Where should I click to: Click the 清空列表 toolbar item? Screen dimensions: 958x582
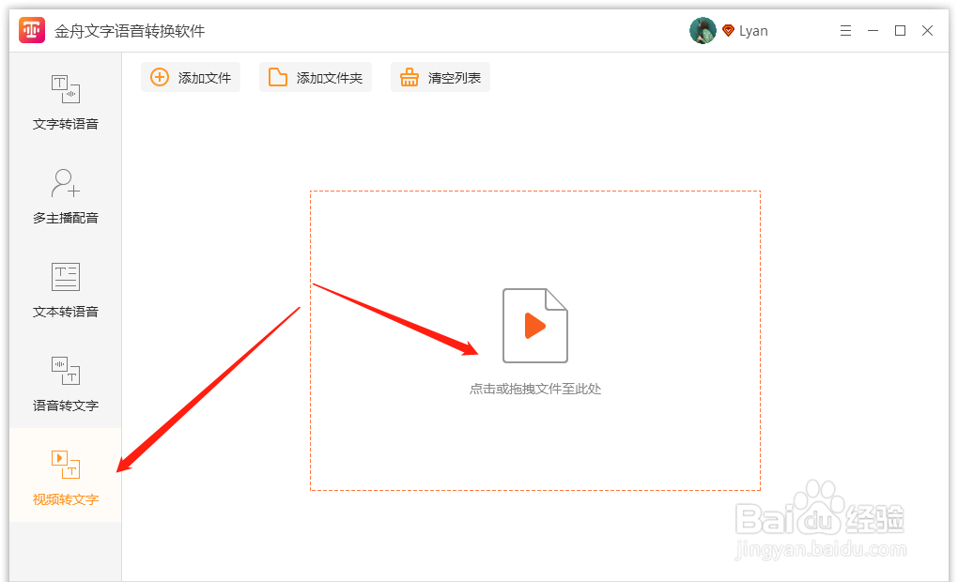[440, 77]
